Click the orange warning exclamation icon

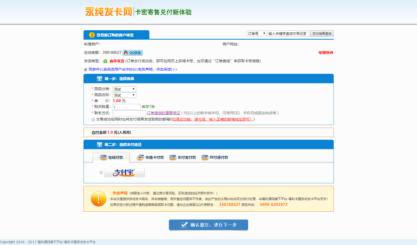tap(99, 199)
